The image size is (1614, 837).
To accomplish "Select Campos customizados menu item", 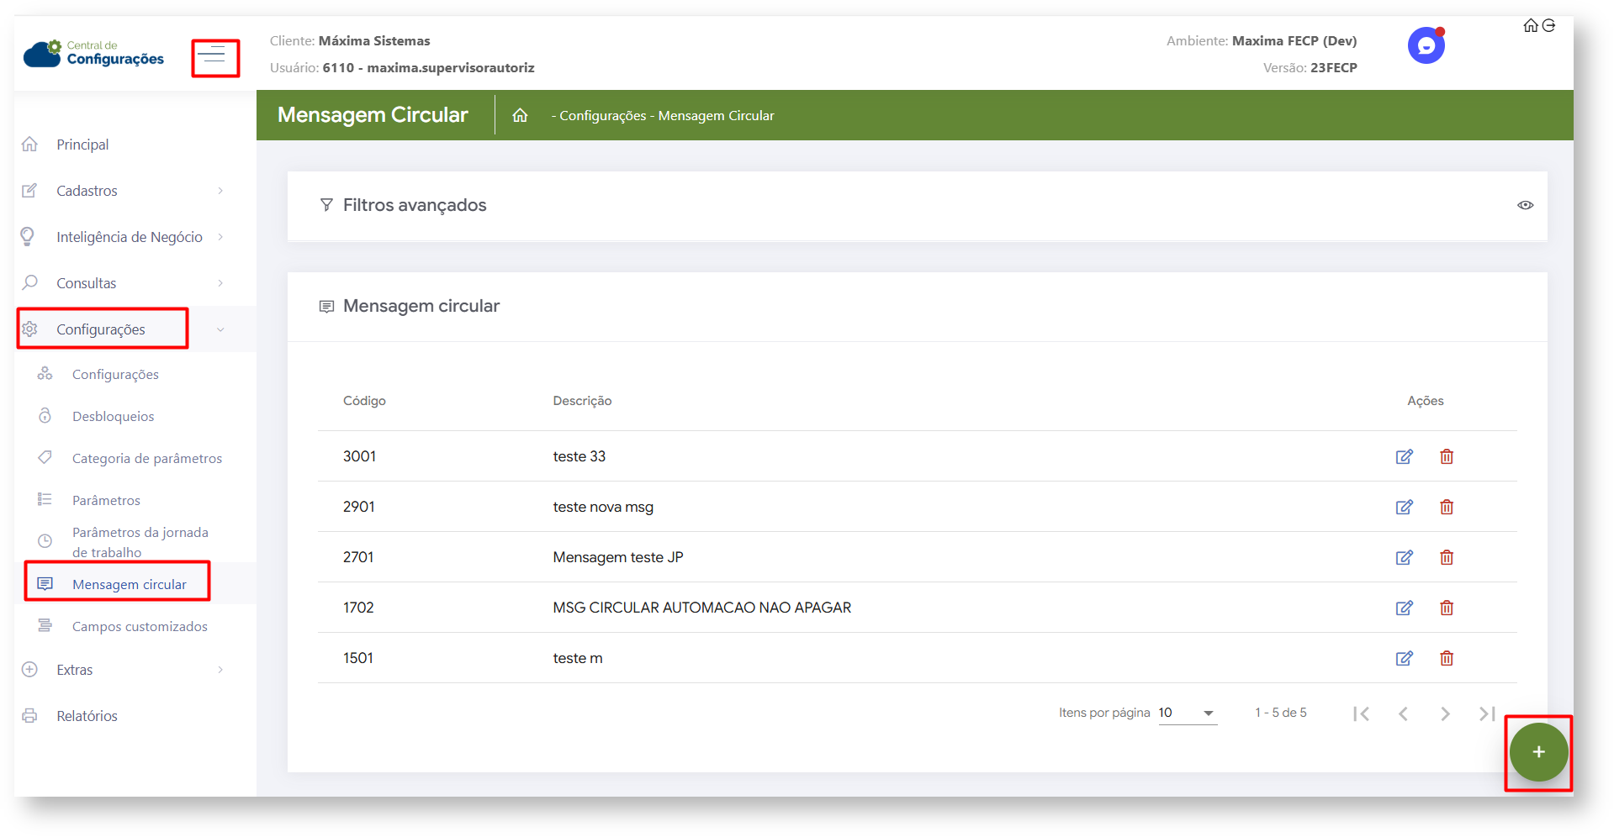I will pos(140,626).
